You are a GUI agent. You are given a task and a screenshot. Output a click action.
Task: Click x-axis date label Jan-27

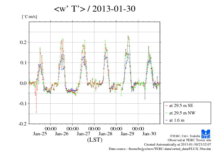[83, 134]
